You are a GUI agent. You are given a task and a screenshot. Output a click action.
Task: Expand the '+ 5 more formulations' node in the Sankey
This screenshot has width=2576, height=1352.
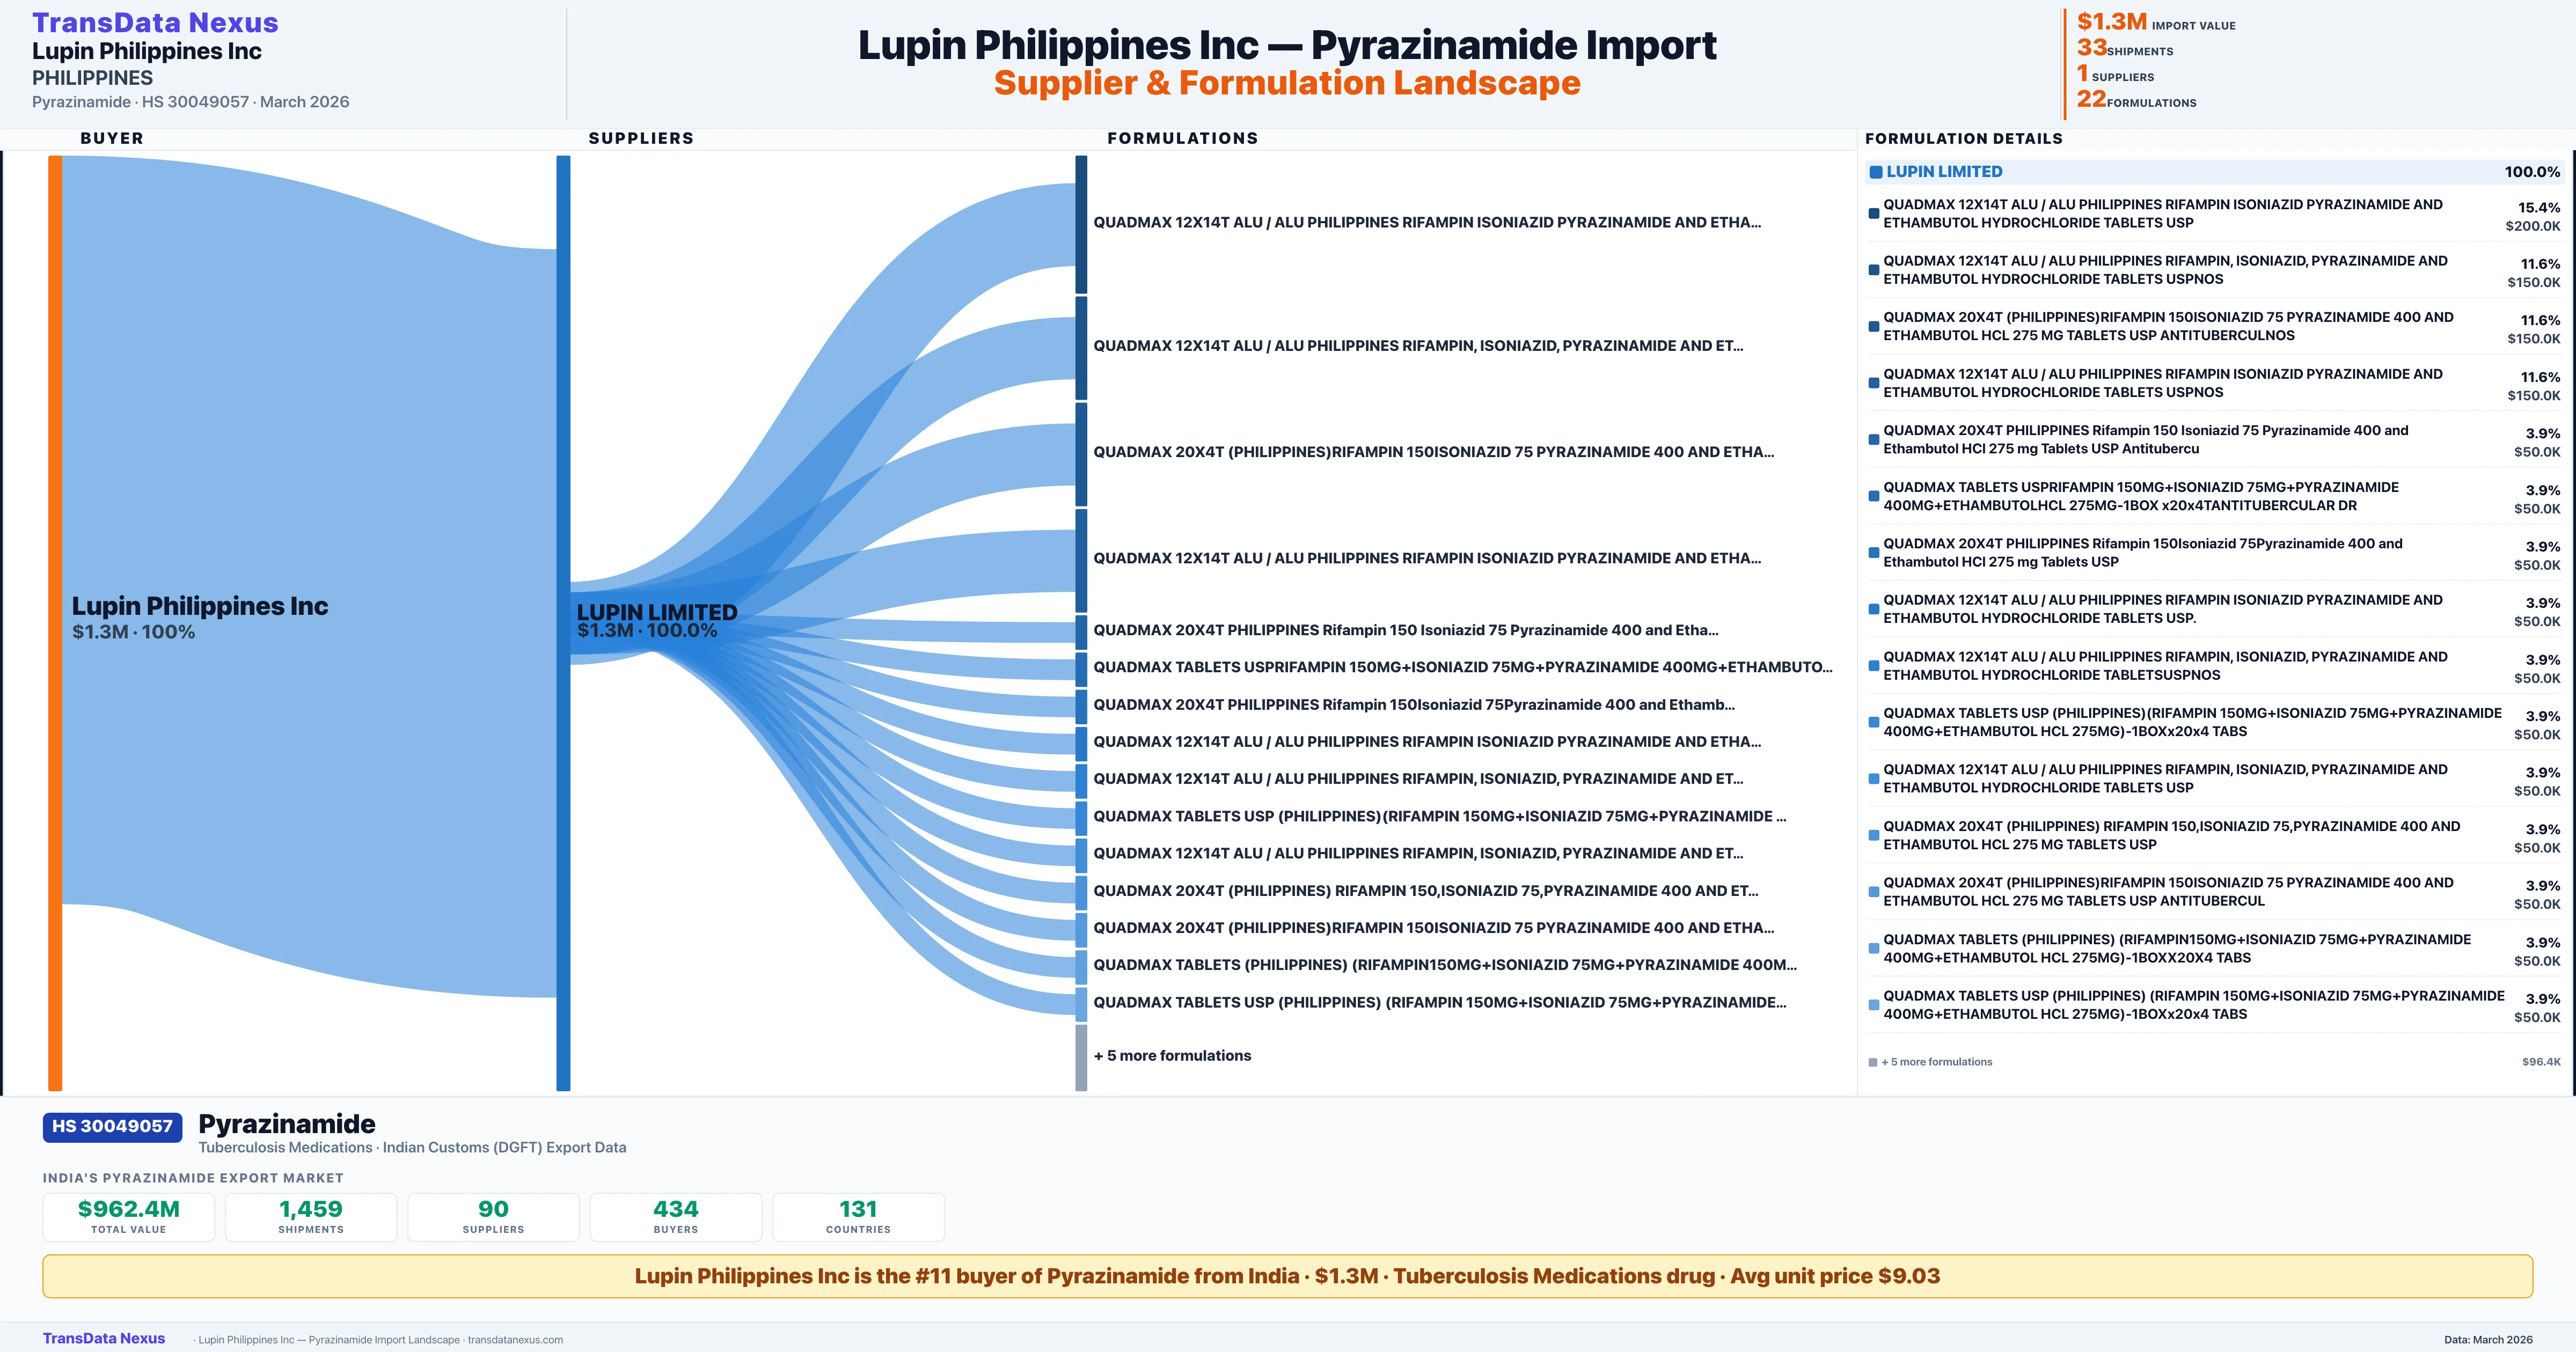1175,1055
